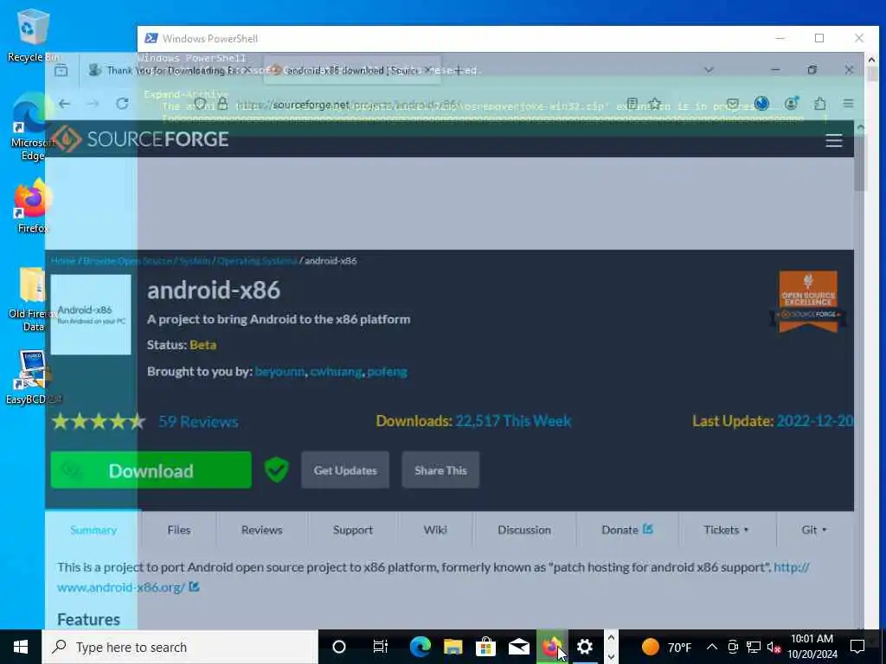Image resolution: width=886 pixels, height=664 pixels.
Task: Click the Home breadcrumb link
Action: (x=62, y=261)
